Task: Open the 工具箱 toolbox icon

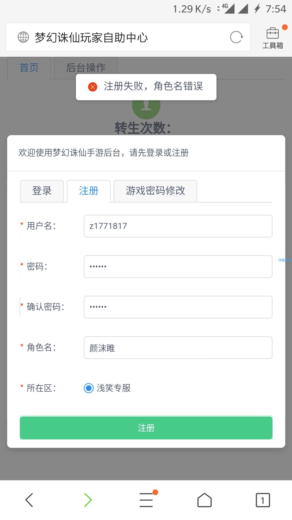Action: [273, 38]
